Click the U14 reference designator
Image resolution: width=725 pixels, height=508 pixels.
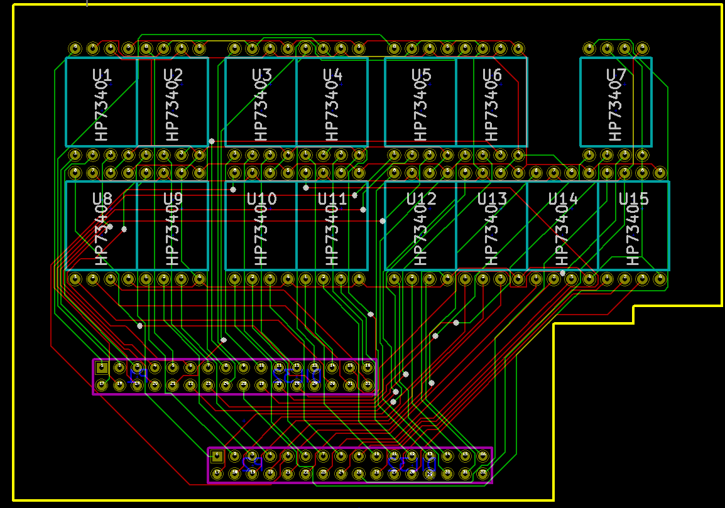click(563, 199)
